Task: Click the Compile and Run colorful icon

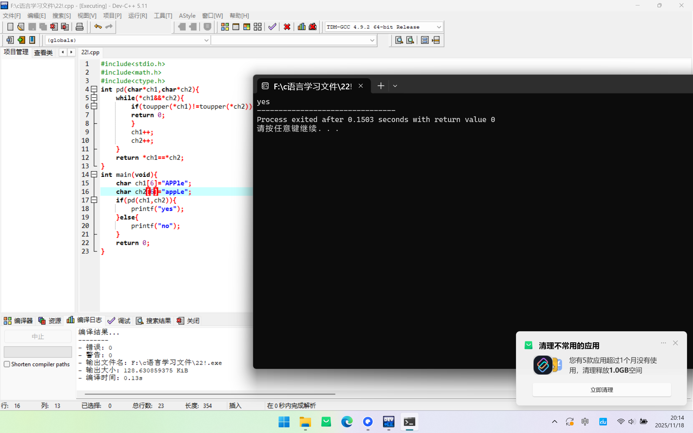Action: point(247,27)
